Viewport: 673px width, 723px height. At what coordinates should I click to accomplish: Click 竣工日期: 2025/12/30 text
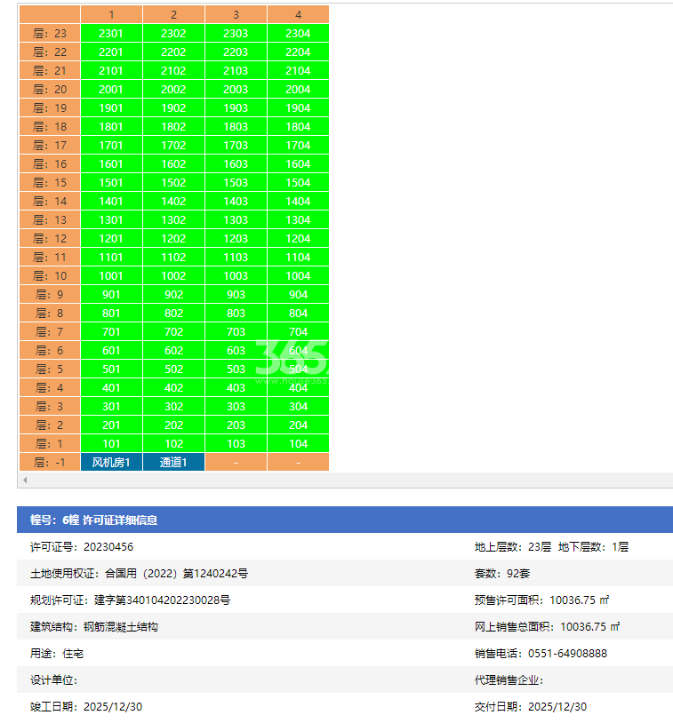pos(86,707)
